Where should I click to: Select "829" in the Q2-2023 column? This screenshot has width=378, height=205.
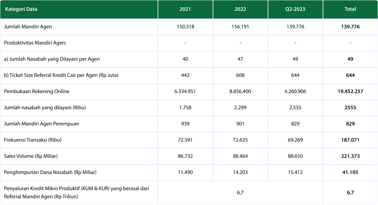[x=295, y=124]
